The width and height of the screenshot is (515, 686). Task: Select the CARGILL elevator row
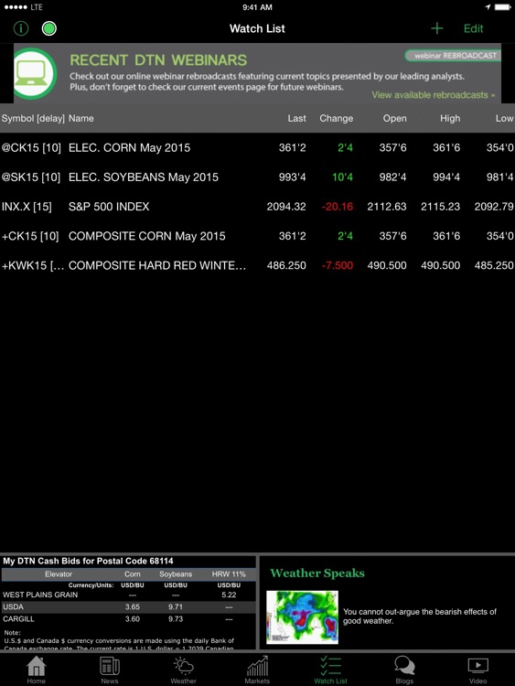point(129,618)
